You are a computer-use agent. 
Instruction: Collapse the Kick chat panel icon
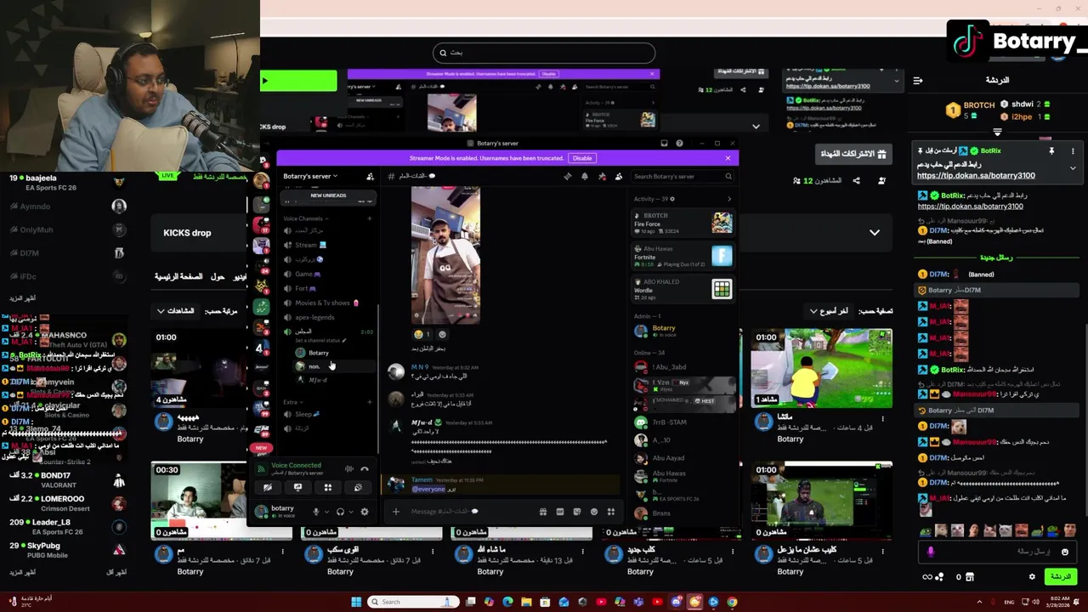pos(918,81)
